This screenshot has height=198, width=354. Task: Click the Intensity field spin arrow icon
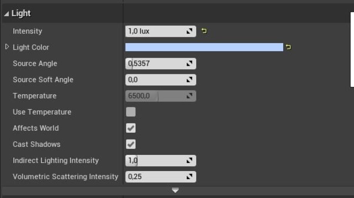(x=189, y=31)
